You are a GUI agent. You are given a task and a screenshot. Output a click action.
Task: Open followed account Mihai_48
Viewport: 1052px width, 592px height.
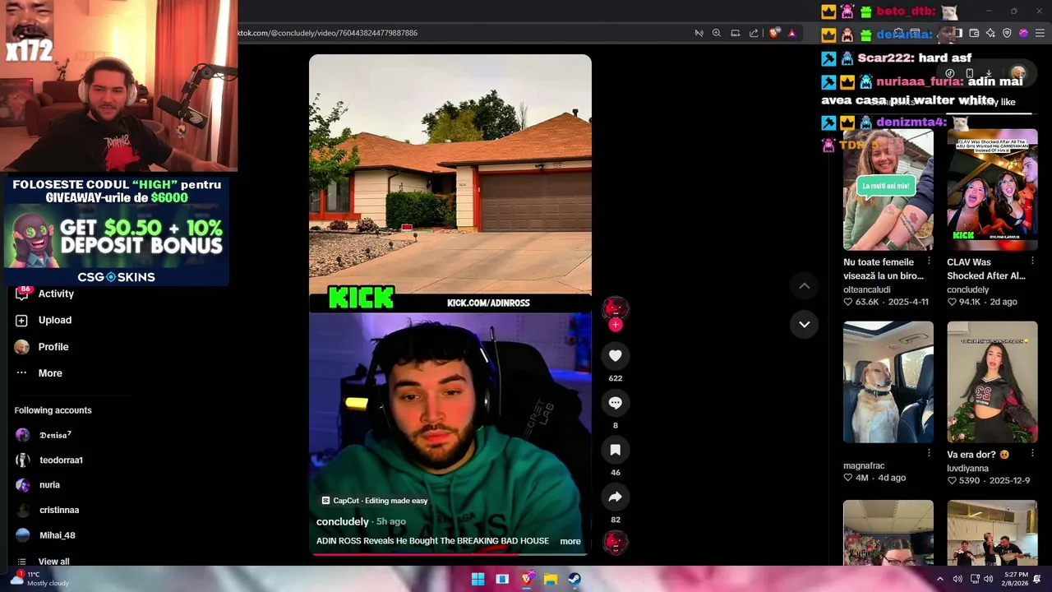tap(45, 535)
